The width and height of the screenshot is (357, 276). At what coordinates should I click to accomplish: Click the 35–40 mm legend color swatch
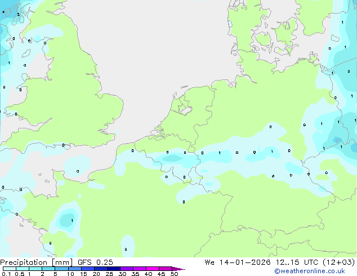click(x=139, y=269)
